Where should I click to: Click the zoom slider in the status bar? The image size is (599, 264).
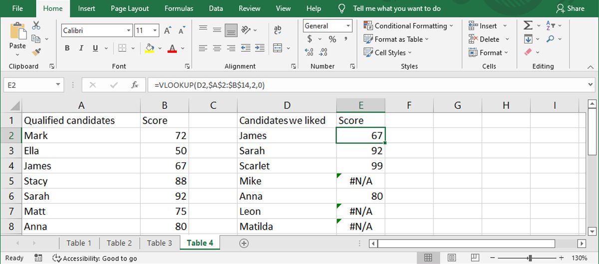pyautogui.click(x=530, y=258)
